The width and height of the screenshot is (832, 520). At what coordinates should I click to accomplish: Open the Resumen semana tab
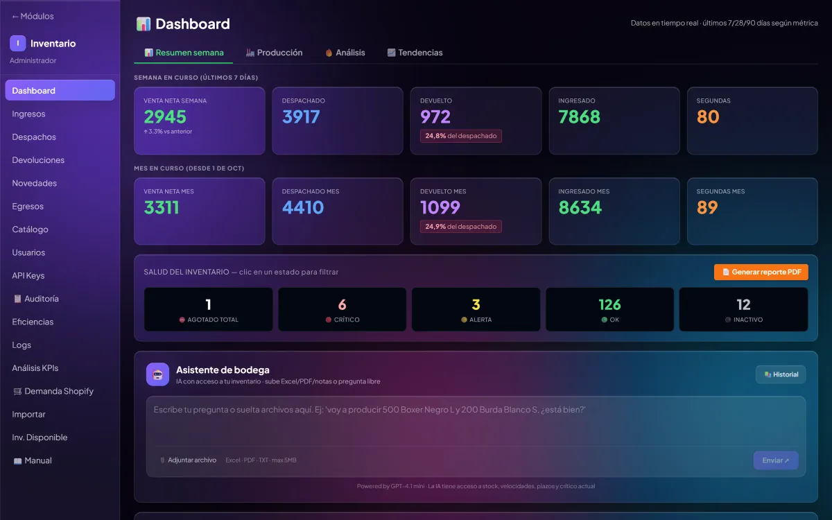pyautogui.click(x=184, y=53)
